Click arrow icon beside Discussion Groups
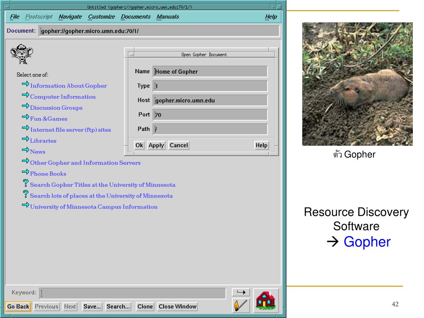The width and height of the screenshot is (424, 318). (x=25, y=106)
